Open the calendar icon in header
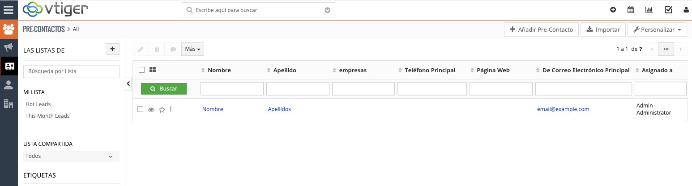Screen dimensions: 692x186 point(631,10)
